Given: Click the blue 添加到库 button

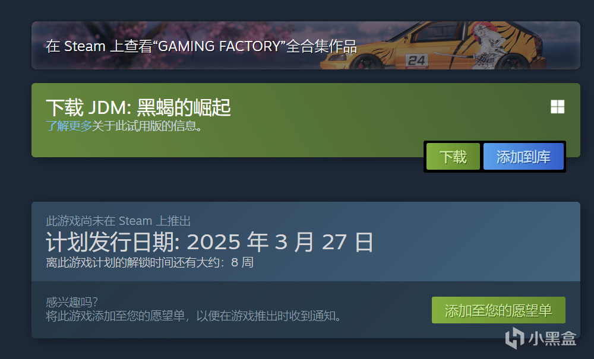Looking at the screenshot, I should pos(523,157).
